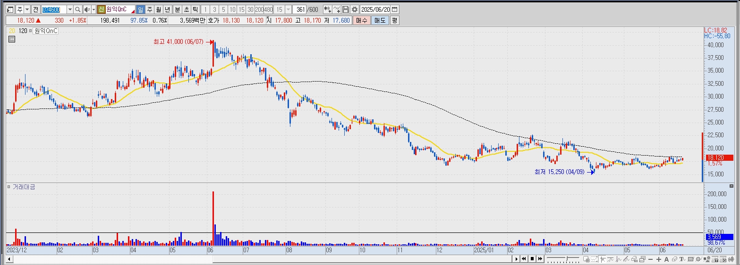Select the 480 interval button

click(268, 9)
